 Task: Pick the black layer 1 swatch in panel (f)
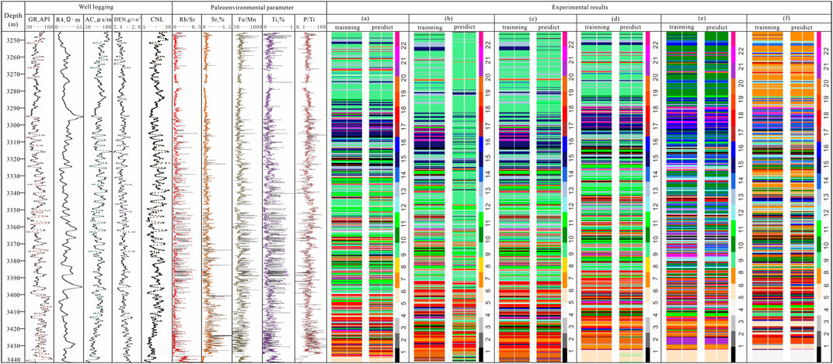coord(819,355)
